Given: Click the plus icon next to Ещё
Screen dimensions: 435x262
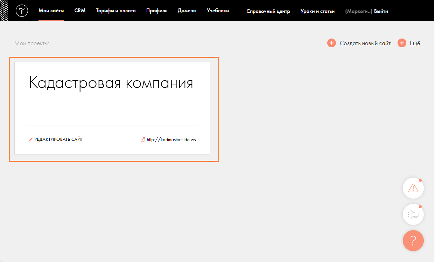Looking at the screenshot, I should tap(401, 43).
